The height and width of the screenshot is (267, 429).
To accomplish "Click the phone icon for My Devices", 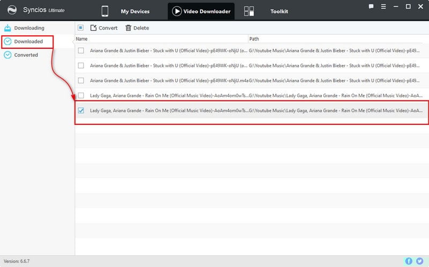I will coord(105,11).
